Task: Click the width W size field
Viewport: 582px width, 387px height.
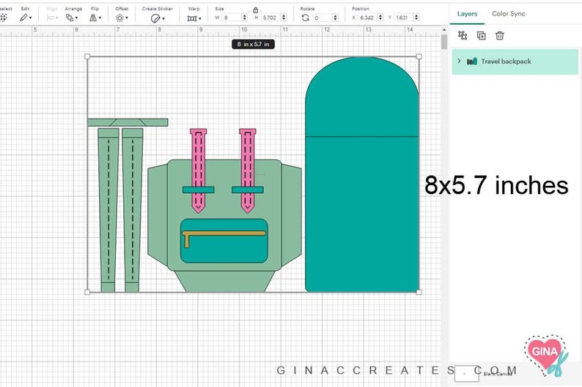Action: [x=232, y=18]
